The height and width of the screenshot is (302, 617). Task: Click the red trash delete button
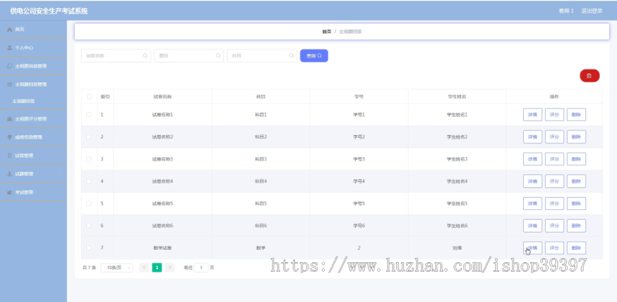tap(590, 75)
